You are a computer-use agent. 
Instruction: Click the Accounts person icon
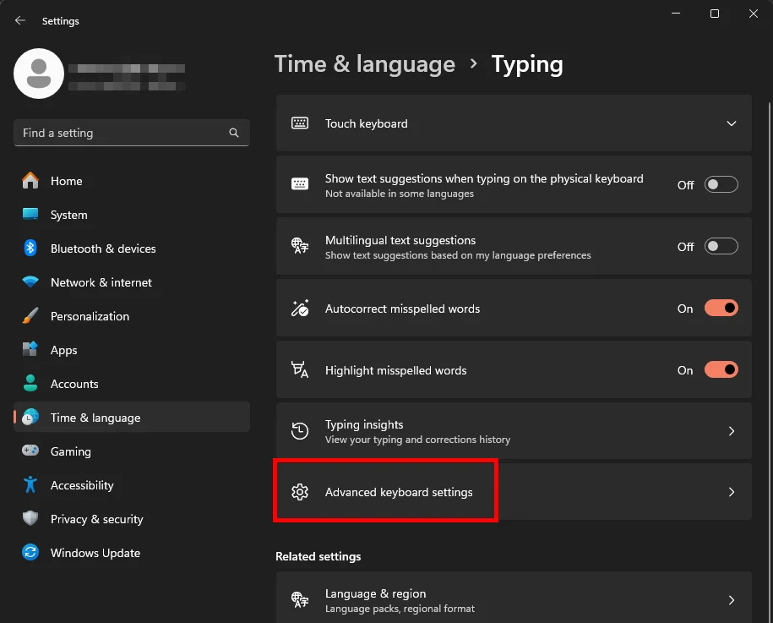pos(30,383)
